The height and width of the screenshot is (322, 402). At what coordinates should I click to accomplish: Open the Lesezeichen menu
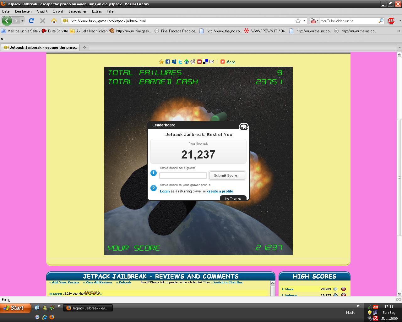point(78,11)
